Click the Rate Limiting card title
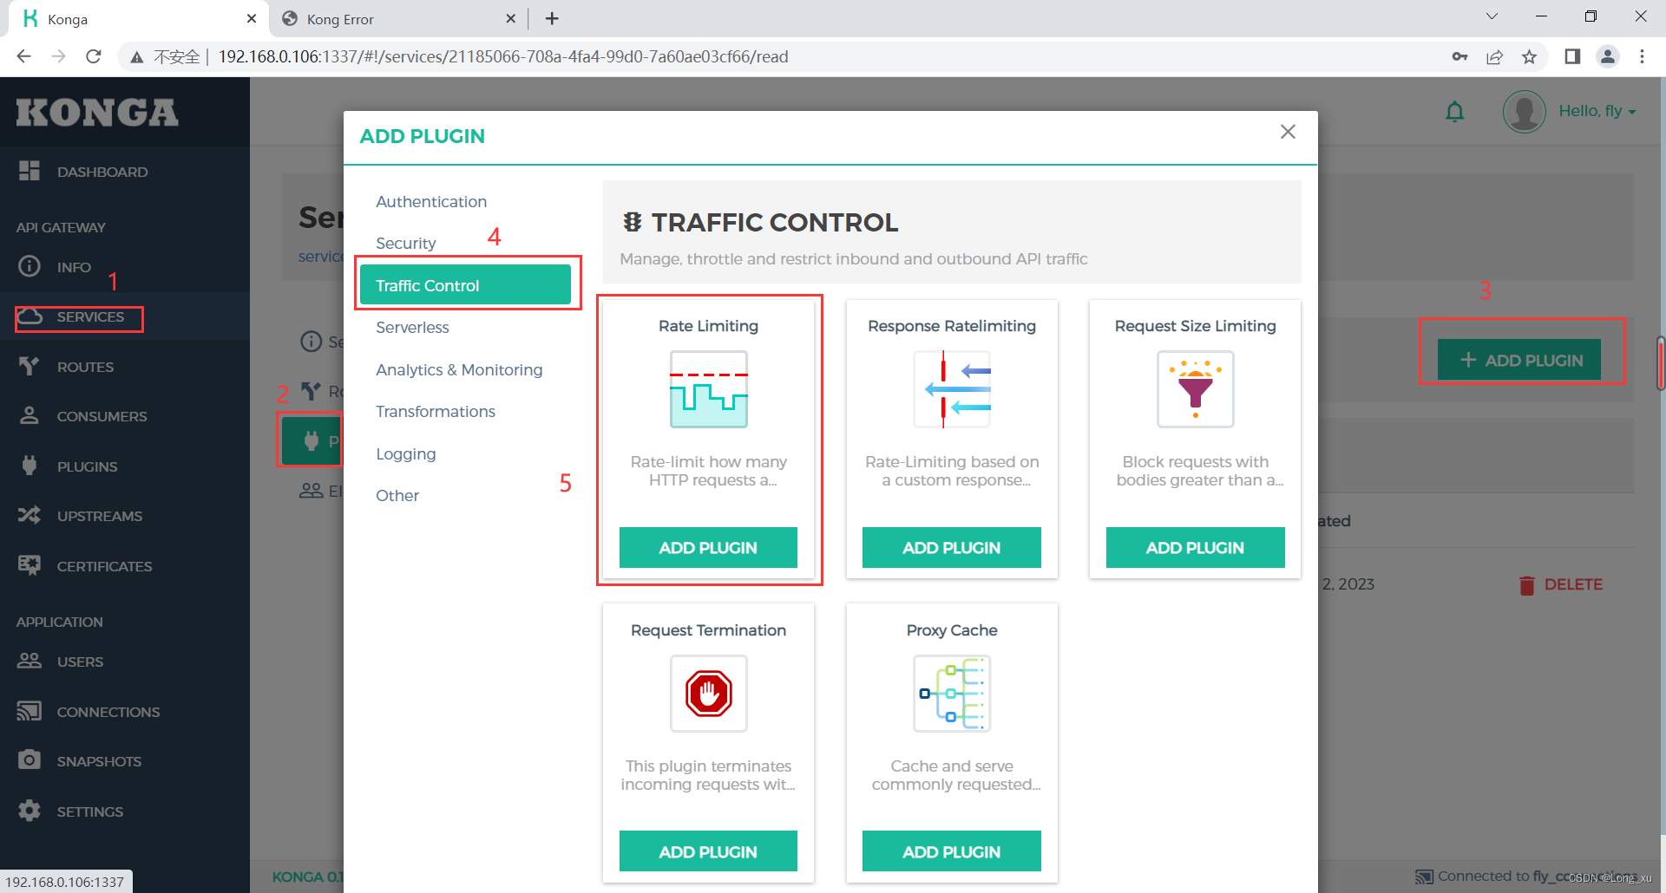The image size is (1666, 893). point(708,326)
